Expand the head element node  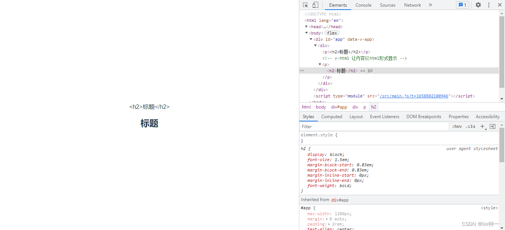click(x=307, y=27)
